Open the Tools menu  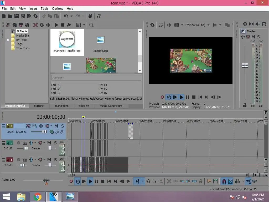tap(44, 9)
